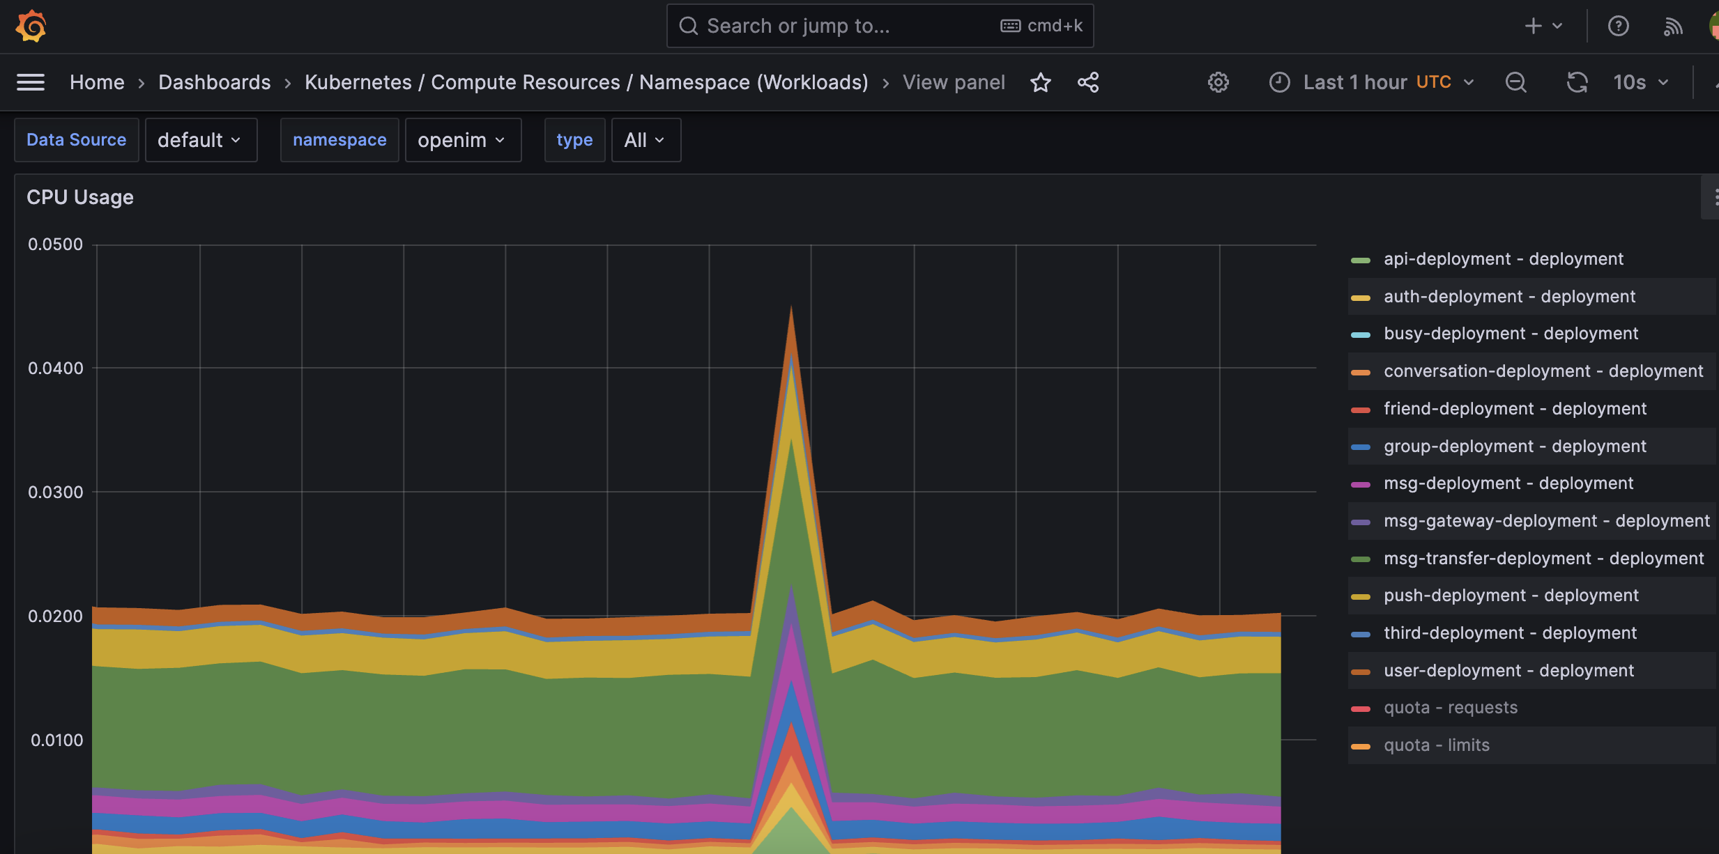The width and height of the screenshot is (1719, 854).
Task: Click the push-deployment yellow color swatch
Action: (x=1360, y=596)
